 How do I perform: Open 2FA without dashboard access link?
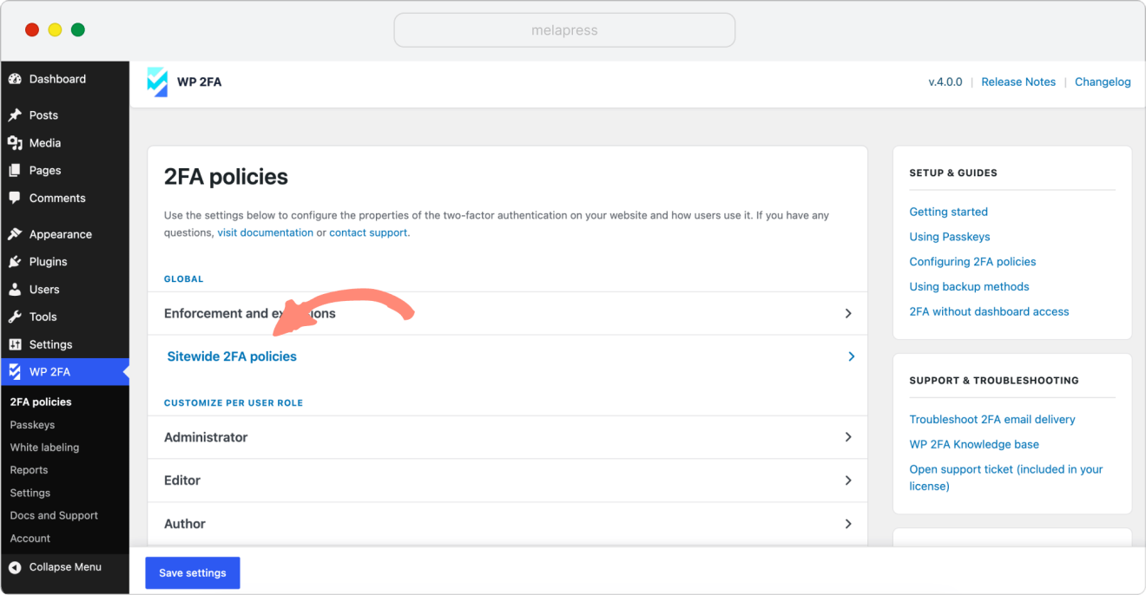coord(989,312)
